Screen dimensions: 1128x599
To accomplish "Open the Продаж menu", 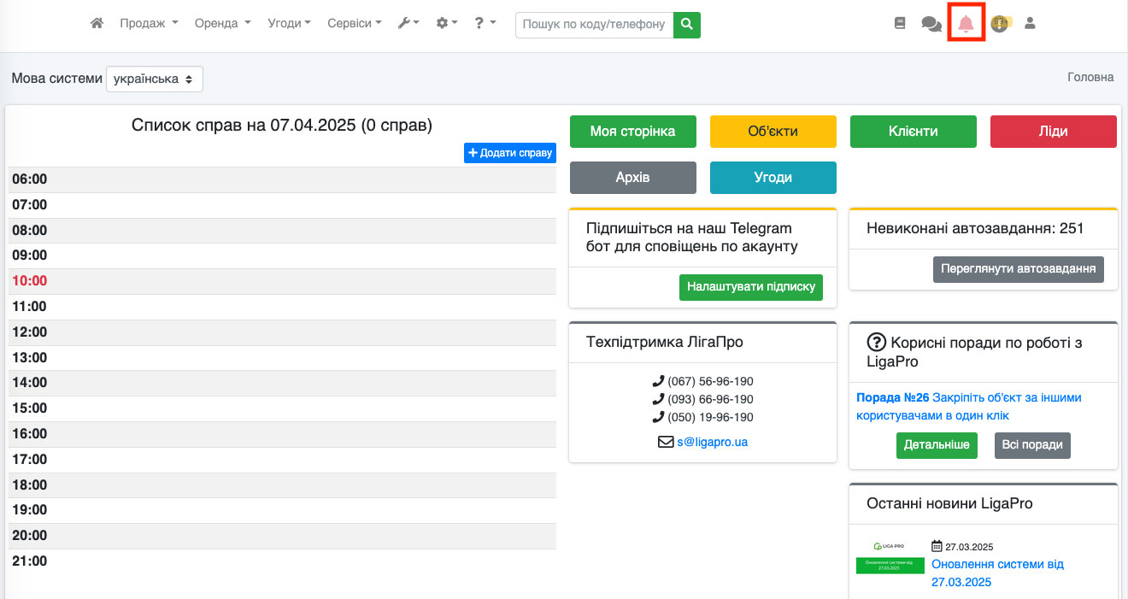I will 149,24.
